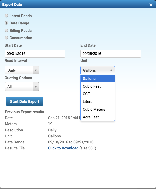Select the Date Range radio option
This screenshot has height=189, width=156.
pos(6,23)
